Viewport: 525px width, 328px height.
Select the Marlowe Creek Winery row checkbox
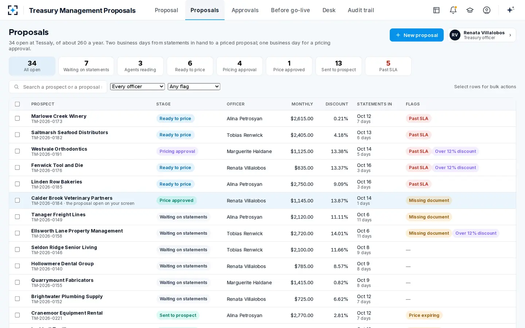pyautogui.click(x=17, y=118)
